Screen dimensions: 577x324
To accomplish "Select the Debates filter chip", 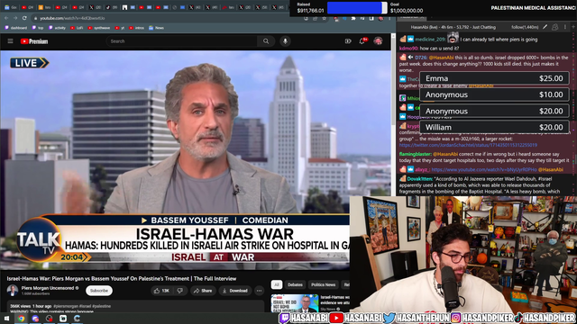I will 295,284.
